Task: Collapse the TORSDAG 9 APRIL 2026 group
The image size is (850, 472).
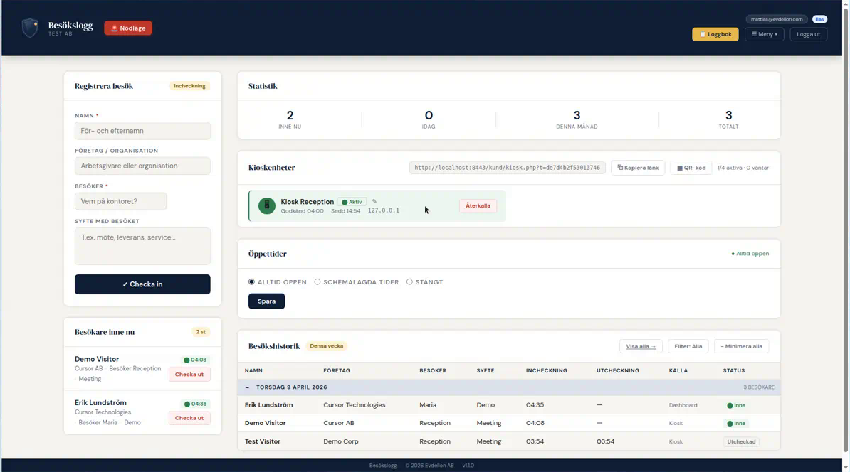Action: click(248, 387)
